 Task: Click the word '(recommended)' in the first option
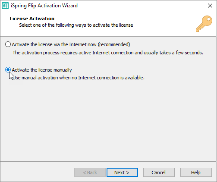click(114, 44)
